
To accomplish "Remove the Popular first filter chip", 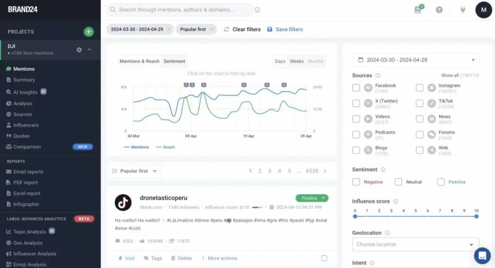I will pyautogui.click(x=212, y=29).
